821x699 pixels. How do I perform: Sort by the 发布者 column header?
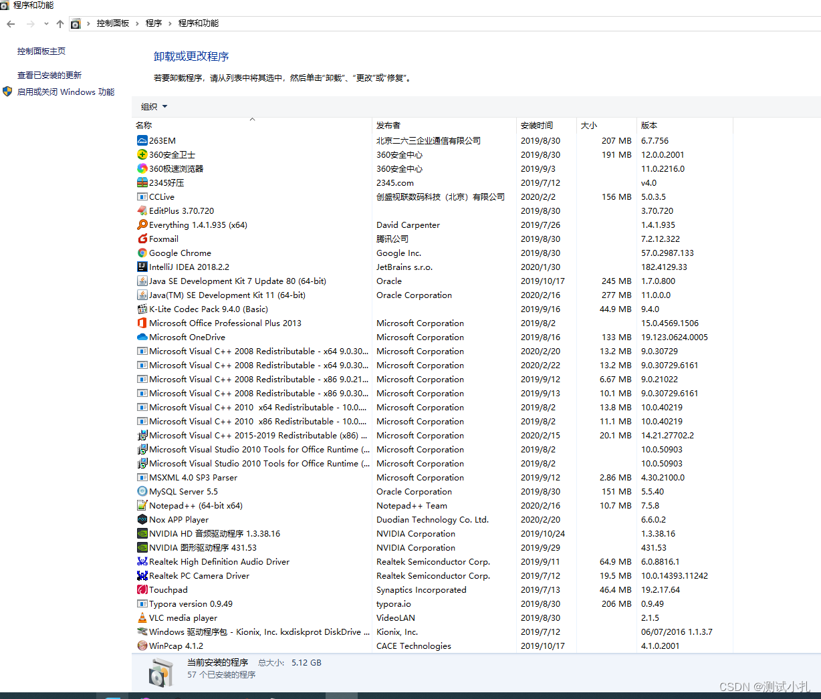445,125
